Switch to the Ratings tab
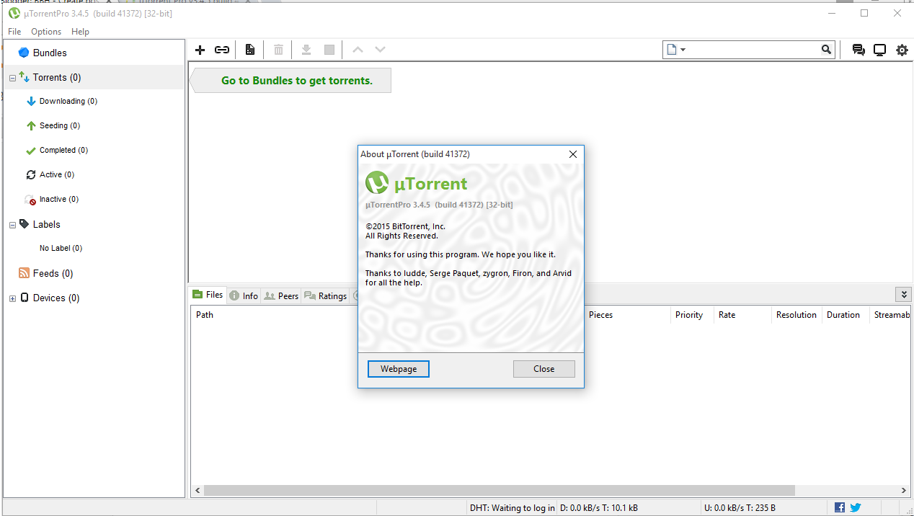The height and width of the screenshot is (516, 914). pyautogui.click(x=325, y=295)
